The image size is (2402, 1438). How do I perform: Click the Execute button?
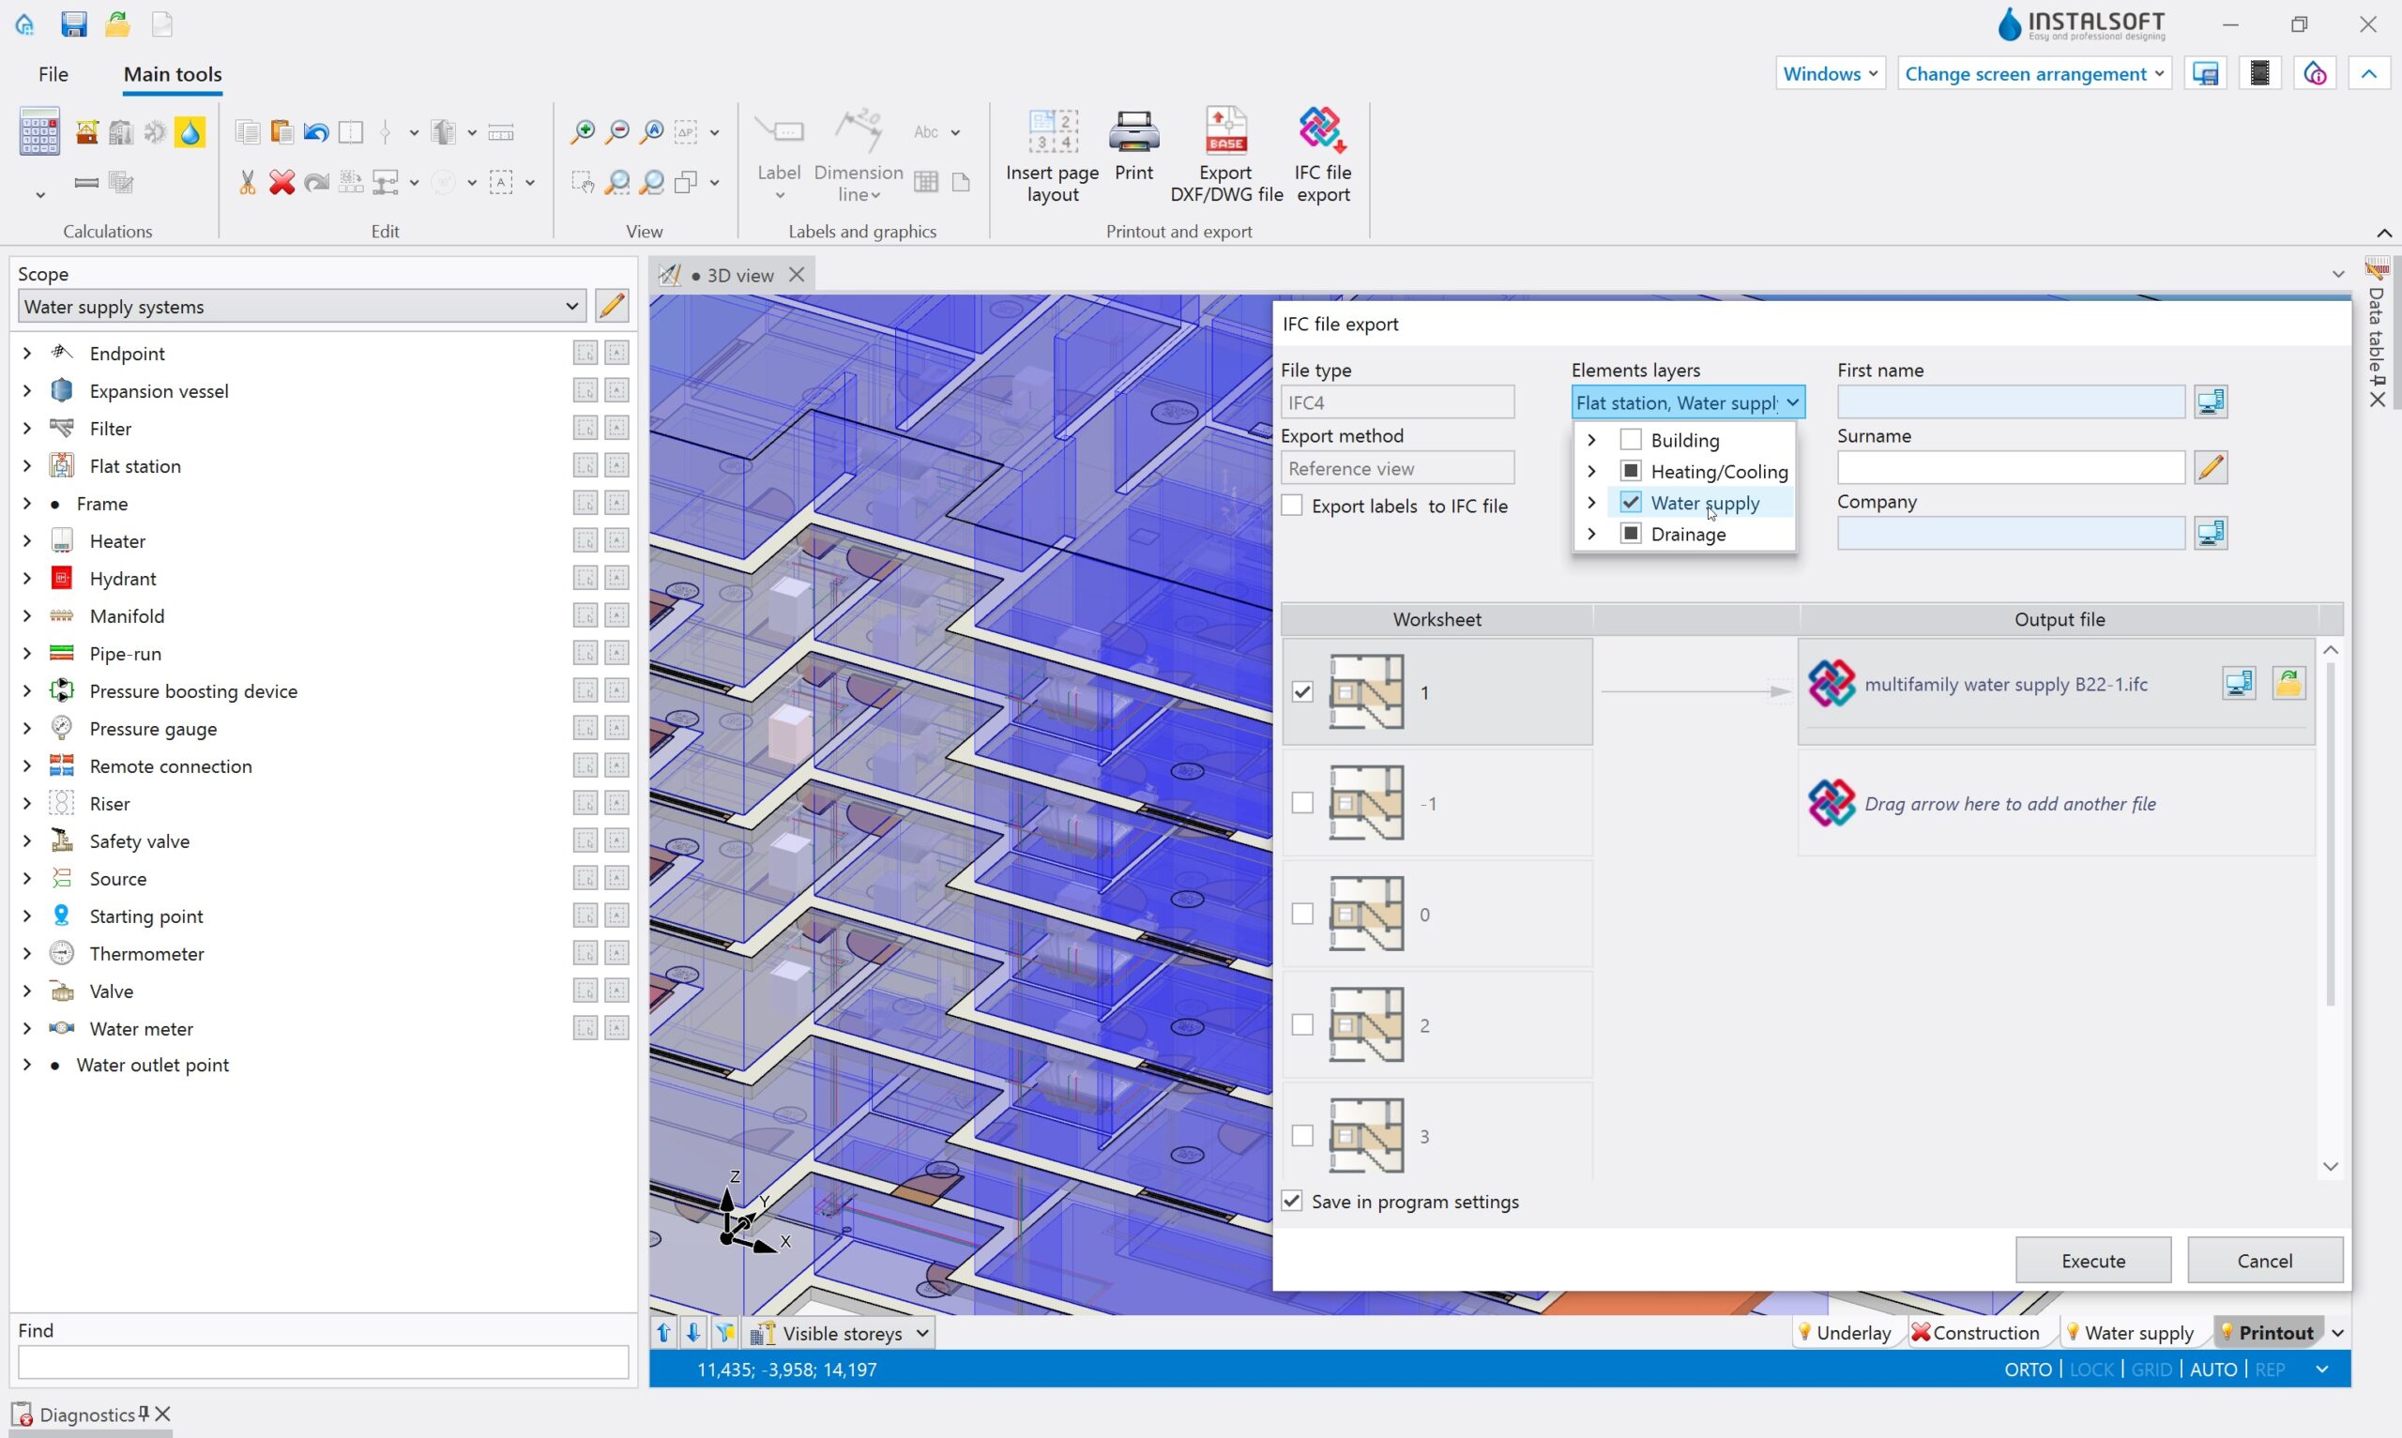pos(2092,1261)
